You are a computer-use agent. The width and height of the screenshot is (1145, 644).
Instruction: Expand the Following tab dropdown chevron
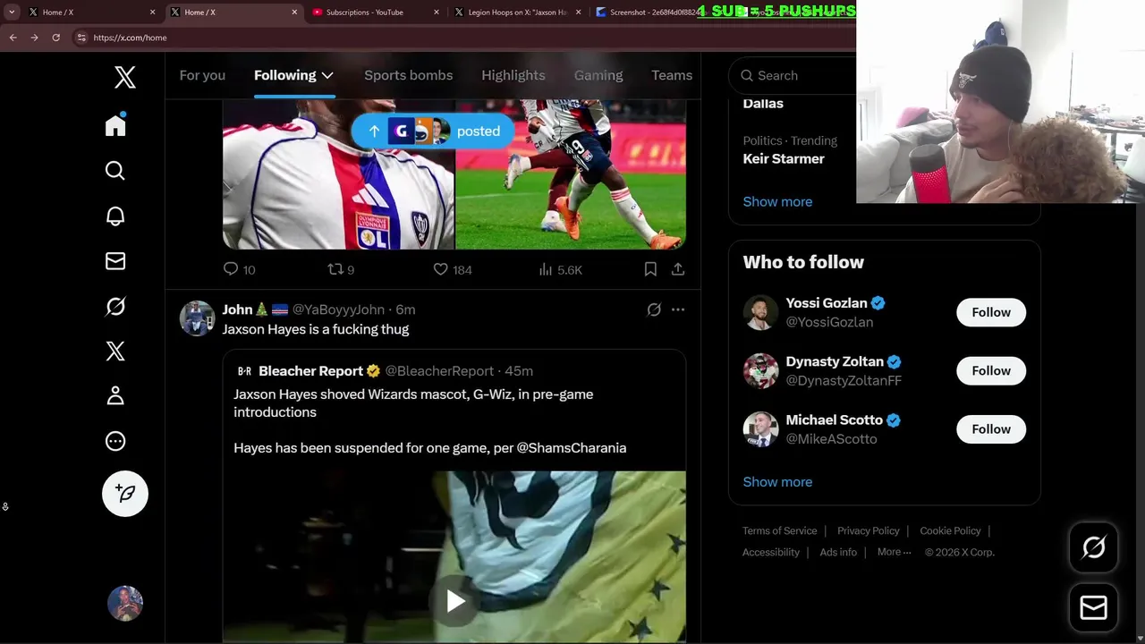tap(327, 75)
